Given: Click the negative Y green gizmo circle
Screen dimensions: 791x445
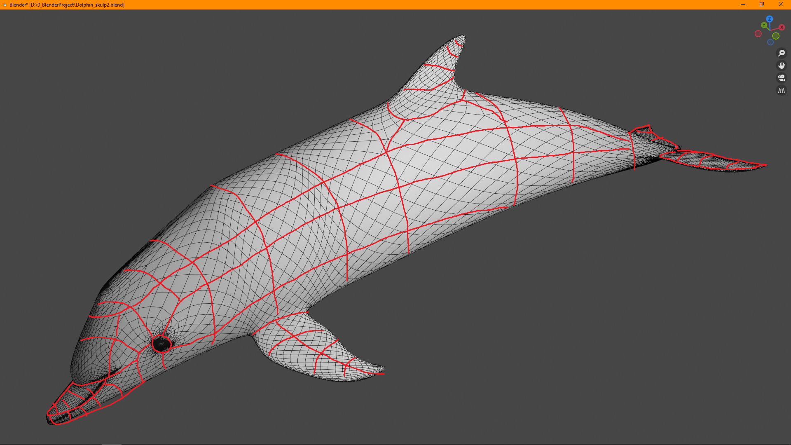Looking at the screenshot, I should 776,36.
